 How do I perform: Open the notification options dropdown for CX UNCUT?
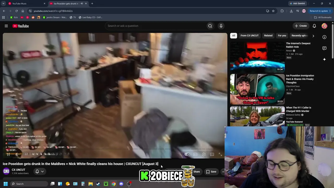(x=42, y=172)
